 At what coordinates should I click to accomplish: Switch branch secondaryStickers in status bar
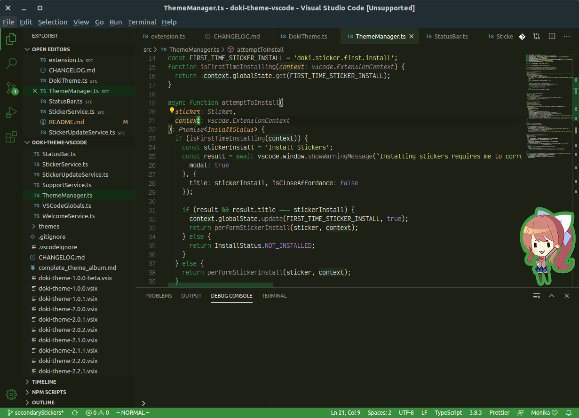click(35, 413)
